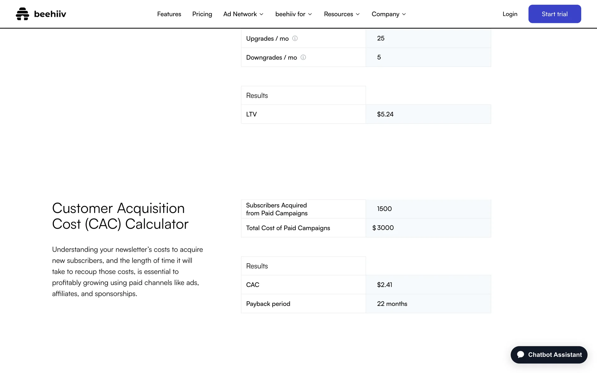Open the Chatbot Assistant widget
The image size is (597, 373).
[549, 355]
